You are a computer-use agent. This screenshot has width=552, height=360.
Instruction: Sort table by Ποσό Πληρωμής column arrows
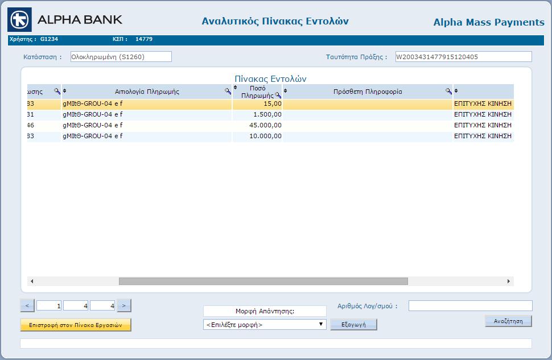pos(235,88)
